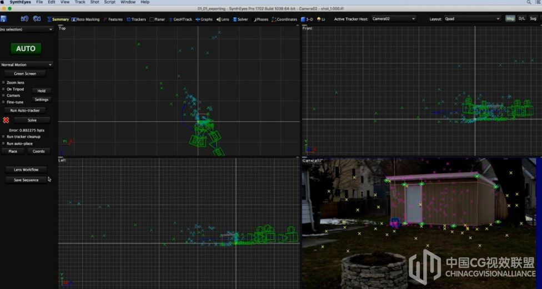This screenshot has height=289, width=542.
Task: Toggle the On Tripod checkbox
Action: pyautogui.click(x=3, y=89)
